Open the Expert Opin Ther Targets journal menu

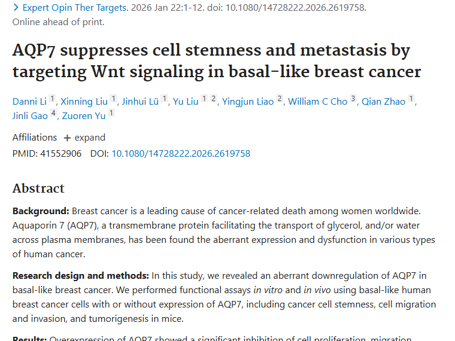pos(75,8)
